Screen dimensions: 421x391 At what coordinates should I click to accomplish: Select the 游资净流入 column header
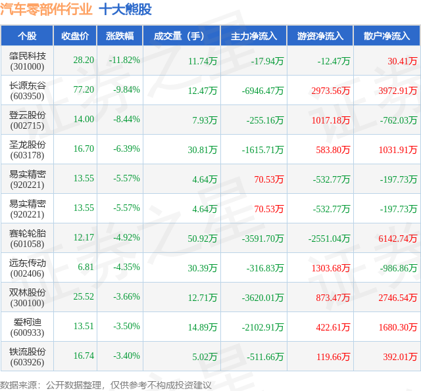point(320,36)
